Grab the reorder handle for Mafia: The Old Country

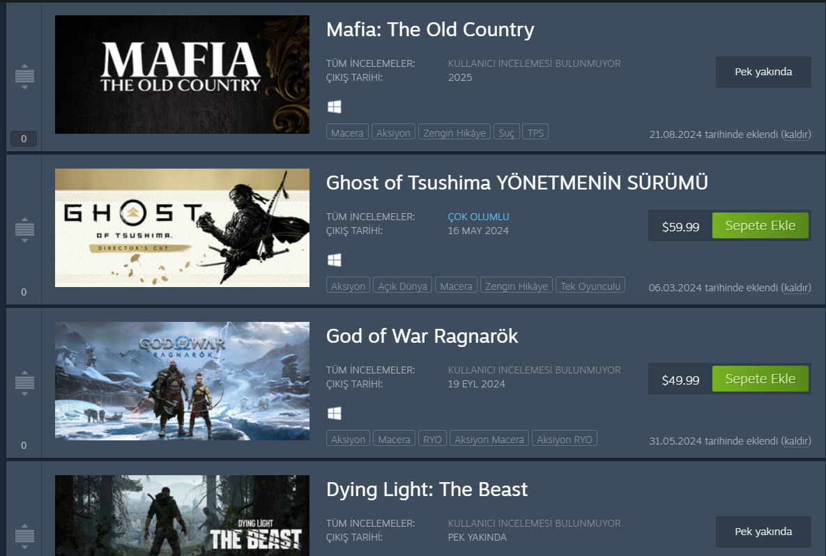click(24, 76)
